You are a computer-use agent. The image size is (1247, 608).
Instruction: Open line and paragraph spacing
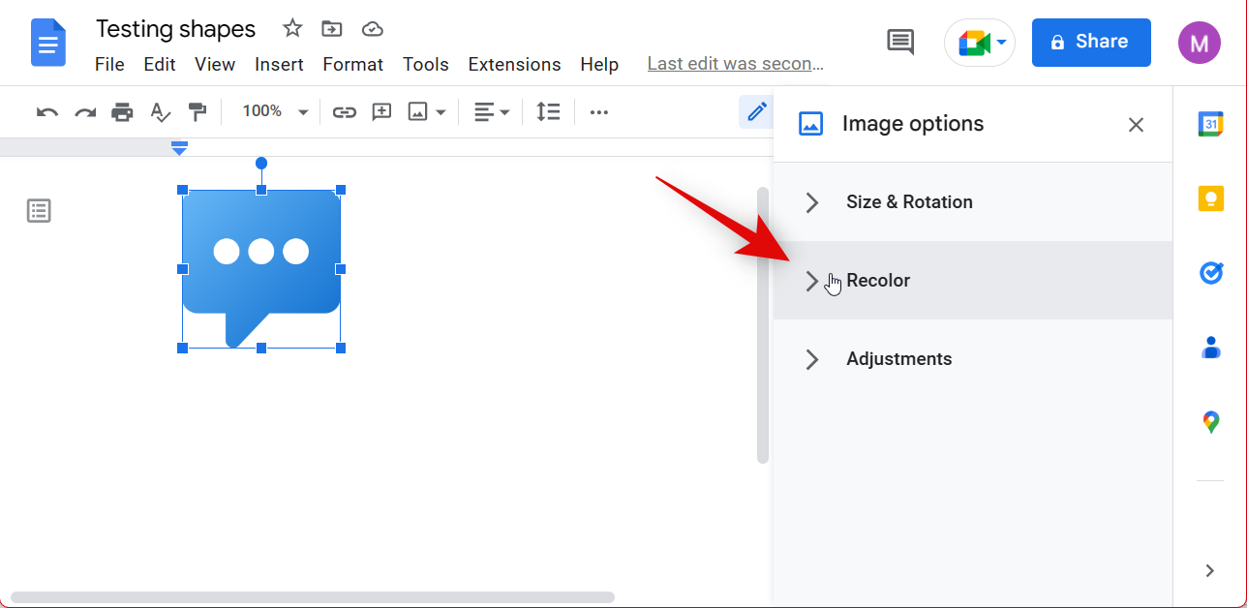(549, 111)
